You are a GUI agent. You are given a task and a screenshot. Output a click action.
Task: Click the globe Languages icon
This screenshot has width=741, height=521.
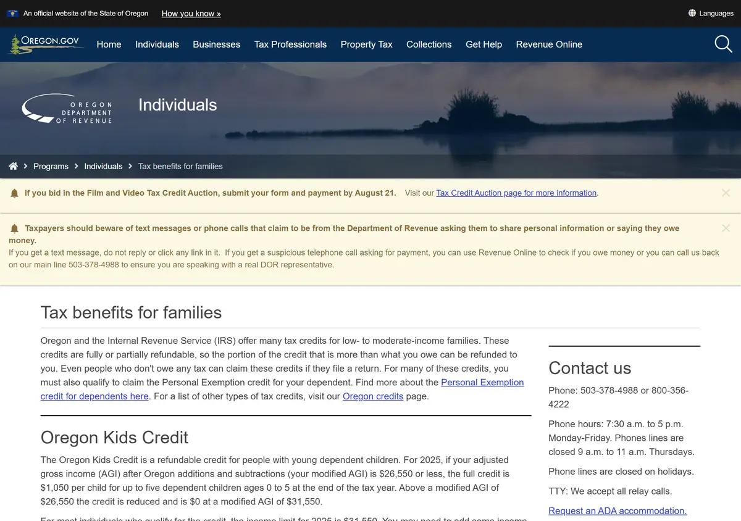(x=692, y=13)
